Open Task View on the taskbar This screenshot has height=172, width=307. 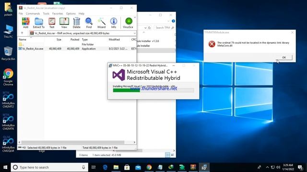click(94, 167)
